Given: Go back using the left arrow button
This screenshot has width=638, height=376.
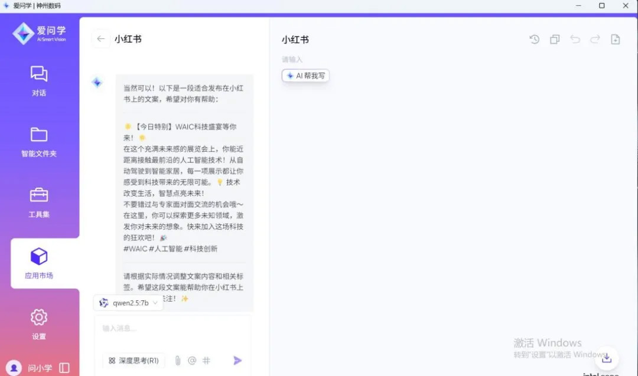Looking at the screenshot, I should [101, 39].
